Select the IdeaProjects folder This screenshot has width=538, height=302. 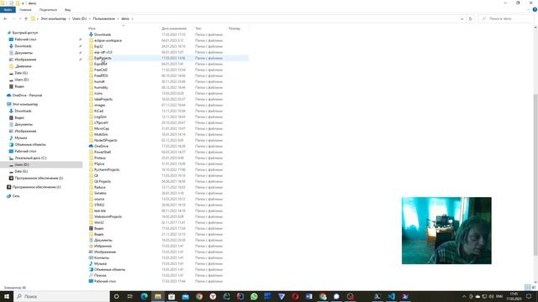103,99
